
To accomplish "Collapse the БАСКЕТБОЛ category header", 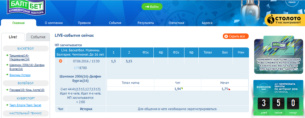I will click(x=26, y=48).
